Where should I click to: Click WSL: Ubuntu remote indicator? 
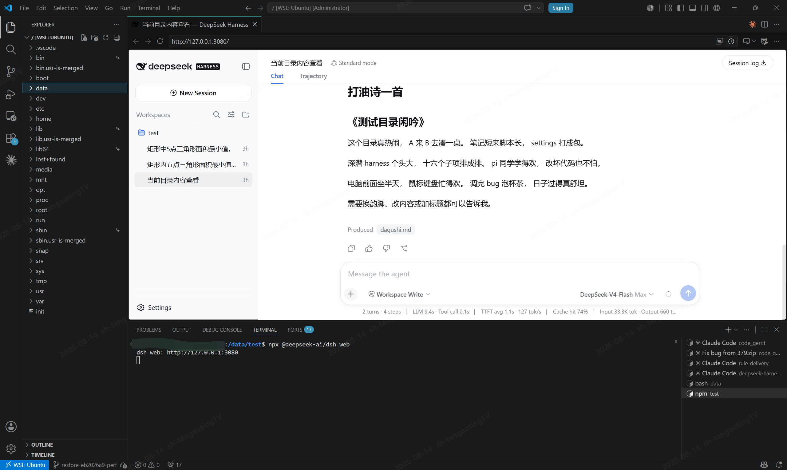[x=25, y=464]
